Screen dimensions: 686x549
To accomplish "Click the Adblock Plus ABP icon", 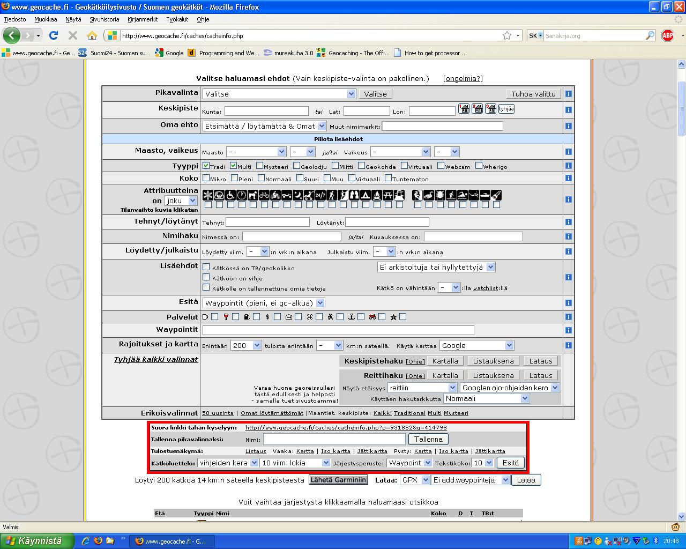I will 668,35.
